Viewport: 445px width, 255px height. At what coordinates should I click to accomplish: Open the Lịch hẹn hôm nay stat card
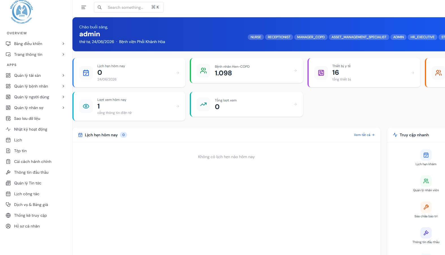[129, 73]
